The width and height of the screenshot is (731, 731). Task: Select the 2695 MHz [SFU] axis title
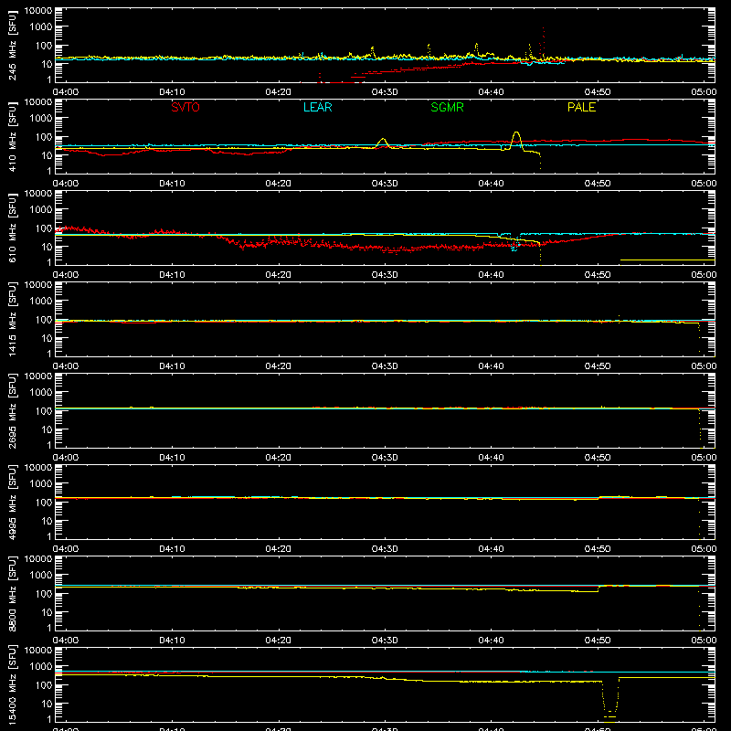click(x=12, y=410)
